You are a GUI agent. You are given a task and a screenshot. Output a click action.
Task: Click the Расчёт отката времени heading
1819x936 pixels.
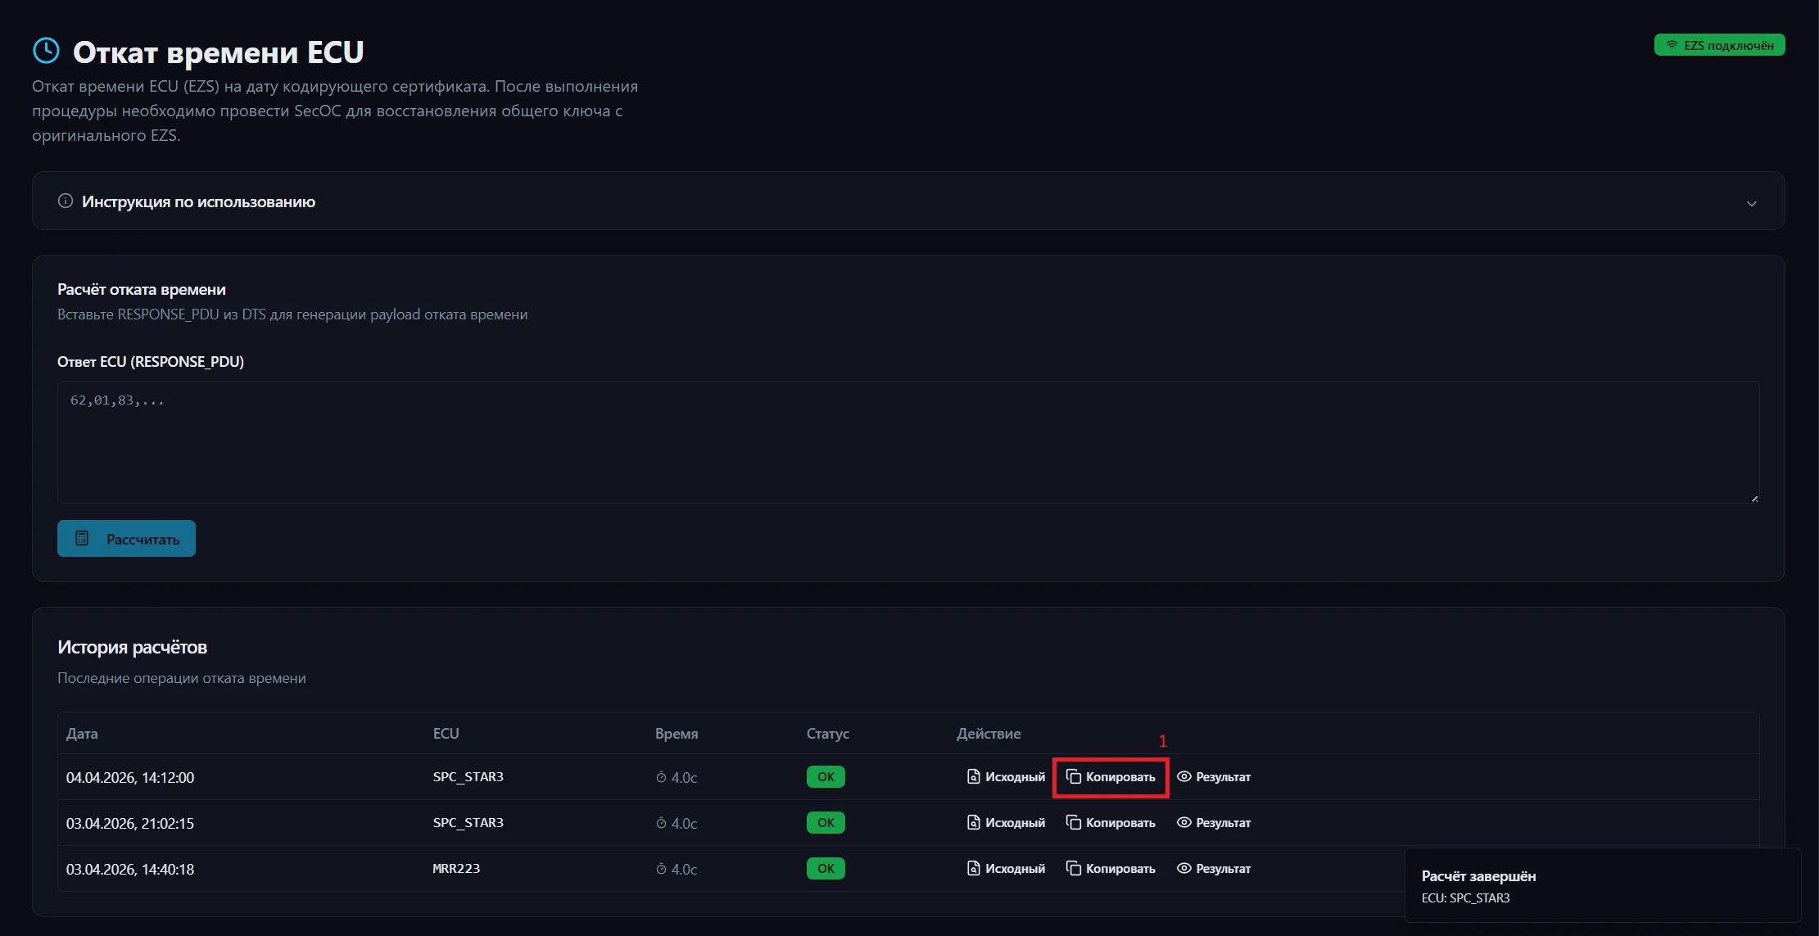click(142, 290)
